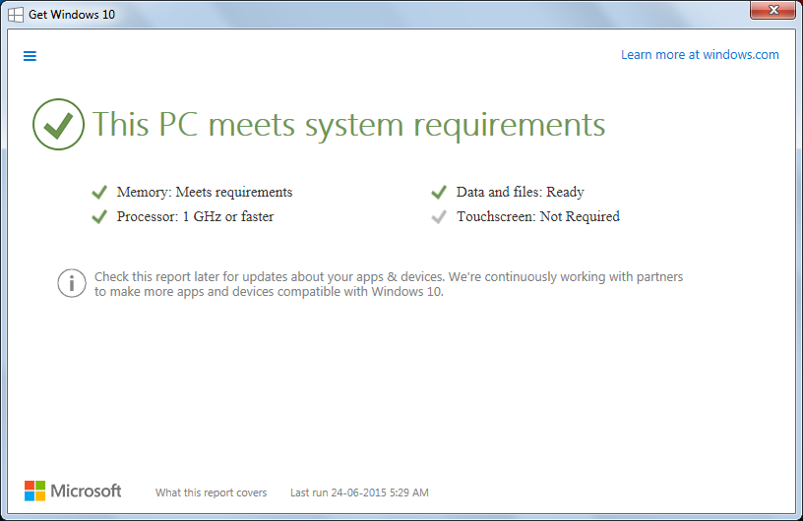Click the large green checkmark circle icon

pyautogui.click(x=58, y=125)
